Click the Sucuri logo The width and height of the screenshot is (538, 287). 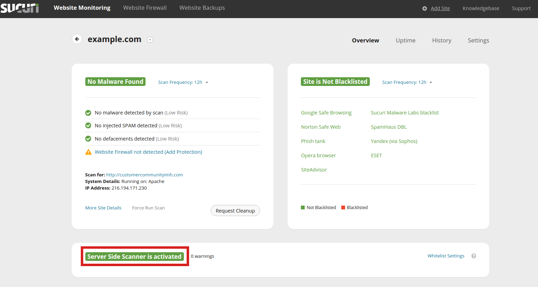coord(20,8)
